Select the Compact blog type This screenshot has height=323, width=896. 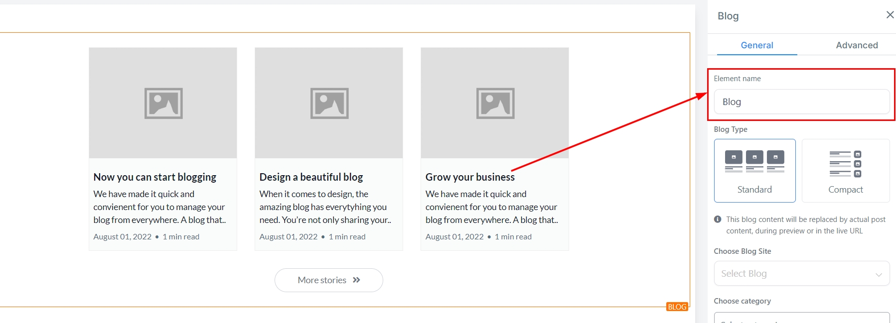click(845, 171)
